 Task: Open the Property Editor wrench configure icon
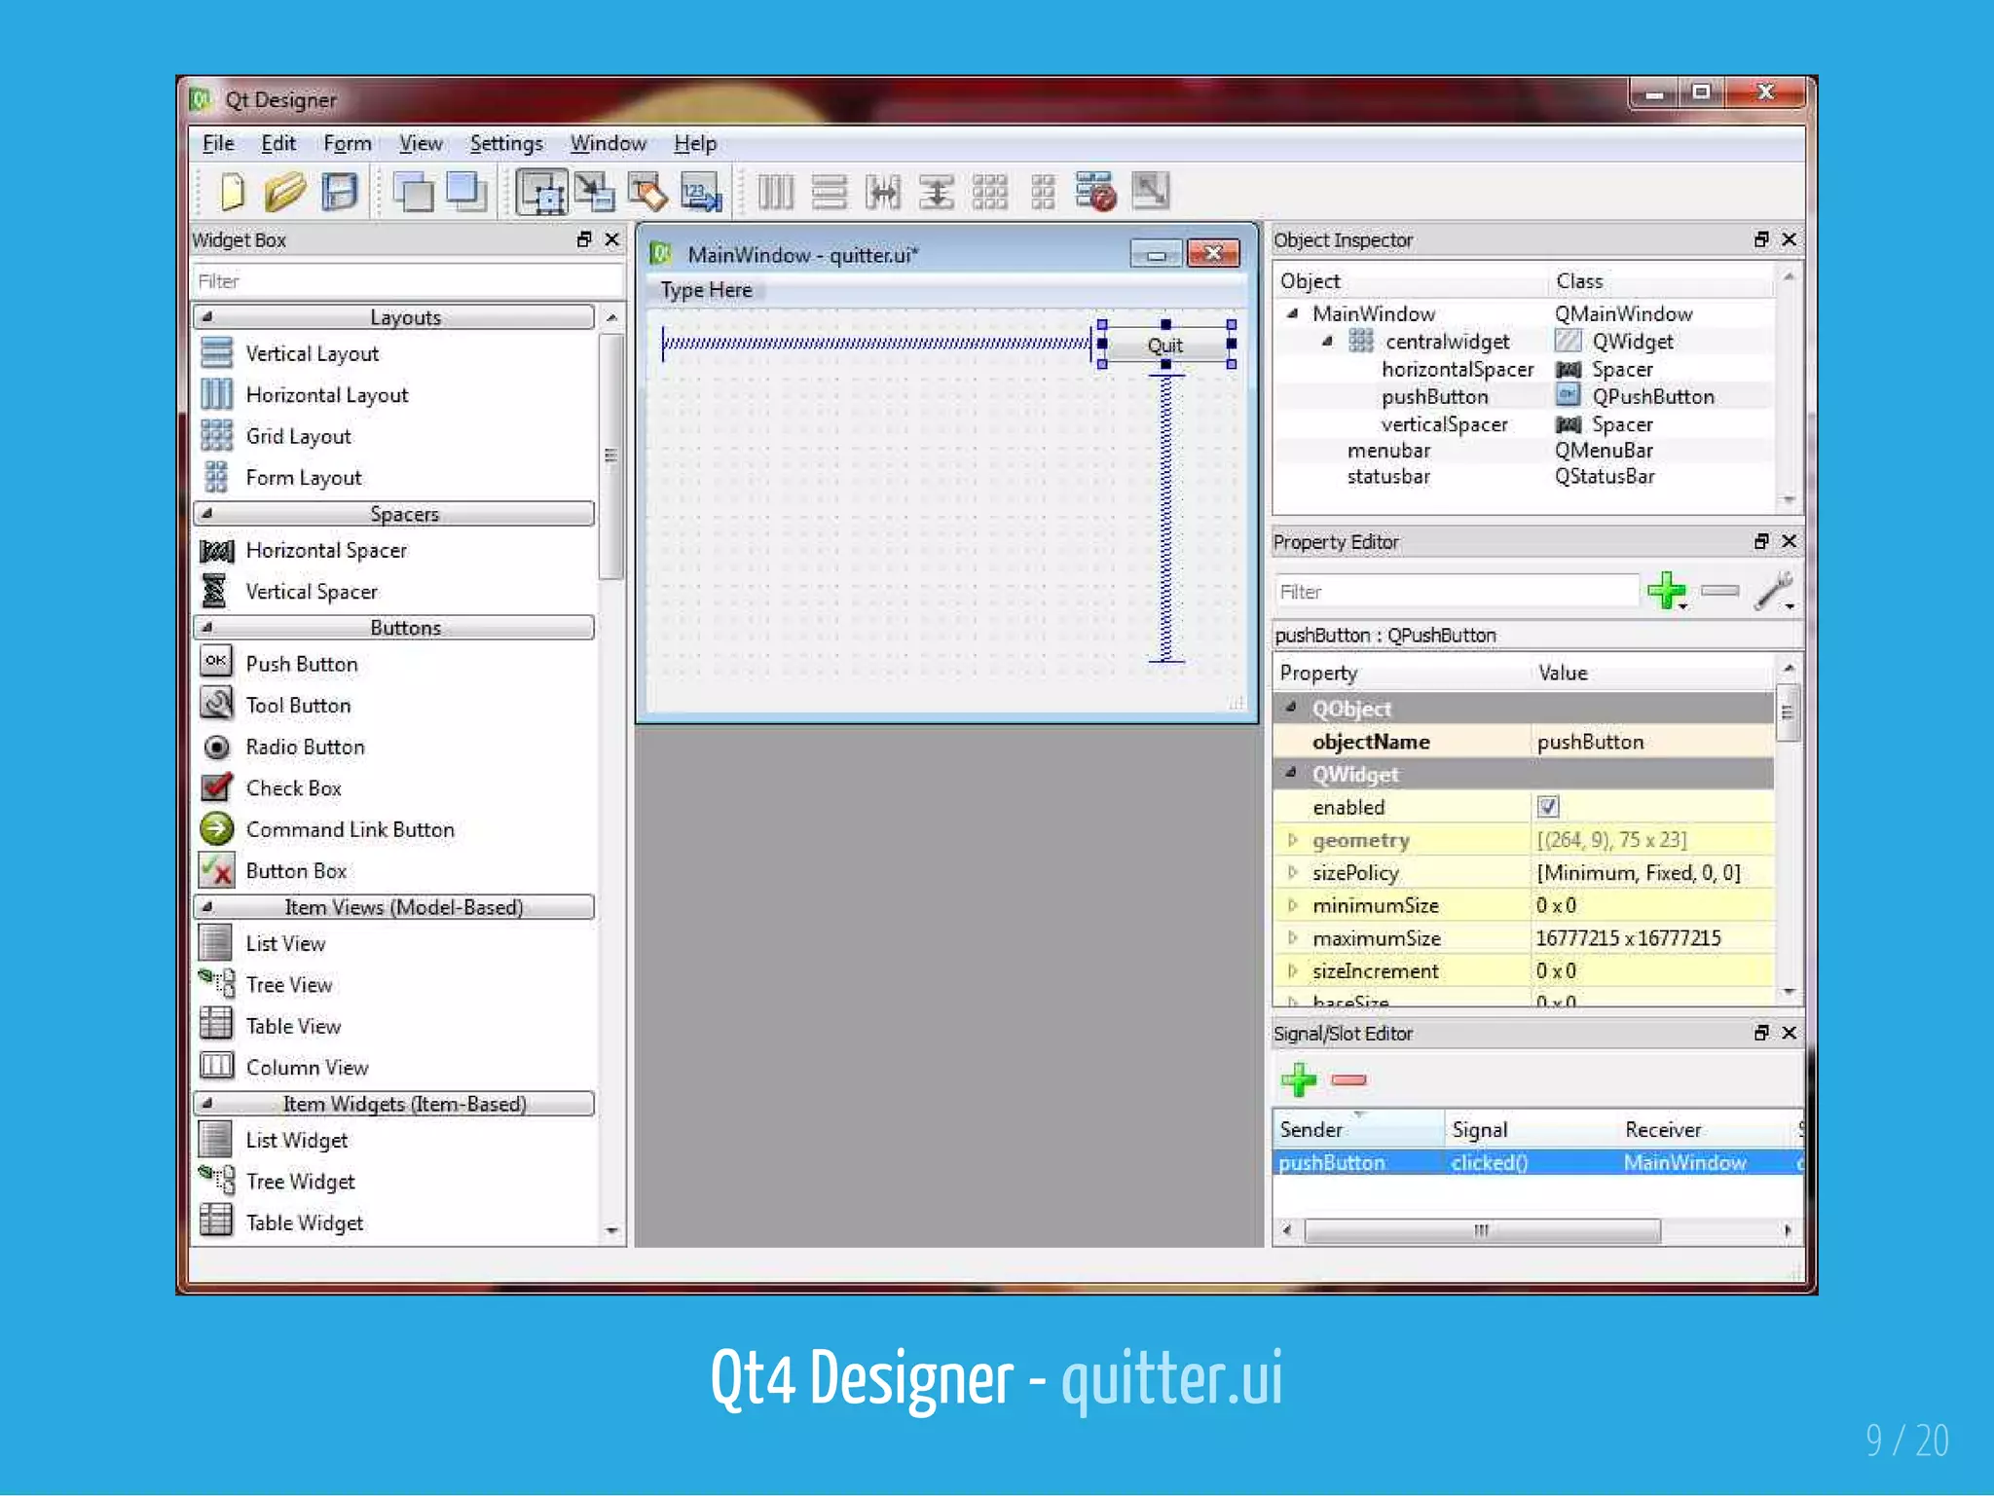pyautogui.click(x=1775, y=591)
